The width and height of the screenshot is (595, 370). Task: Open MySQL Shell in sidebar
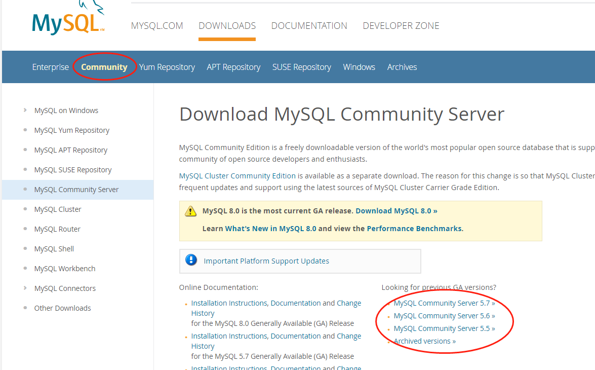click(x=54, y=249)
